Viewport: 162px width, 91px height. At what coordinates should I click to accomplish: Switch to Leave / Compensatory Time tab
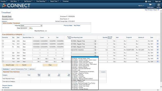(19, 69)
